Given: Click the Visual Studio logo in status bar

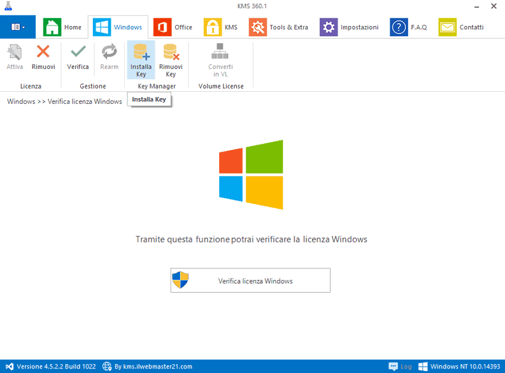Looking at the screenshot, I should click(x=10, y=367).
